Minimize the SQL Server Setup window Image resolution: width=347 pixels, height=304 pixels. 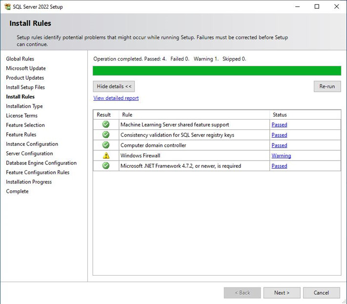[x=297, y=7]
